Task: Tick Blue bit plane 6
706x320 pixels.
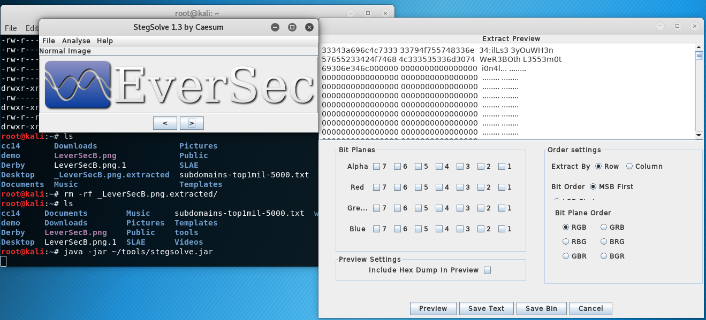Action: [x=398, y=229]
